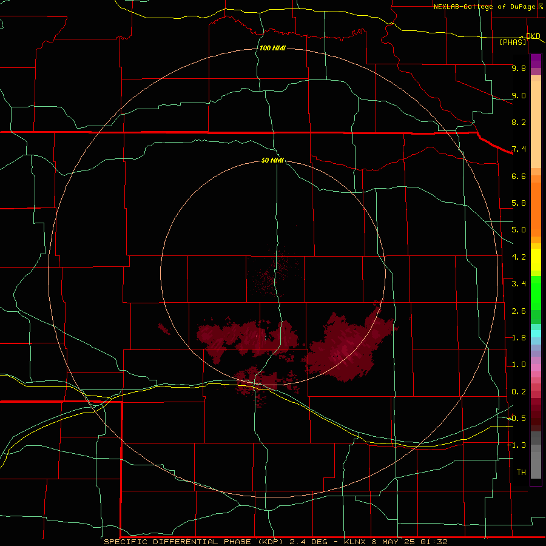Click the pale peach segment of color bar

point(536,124)
